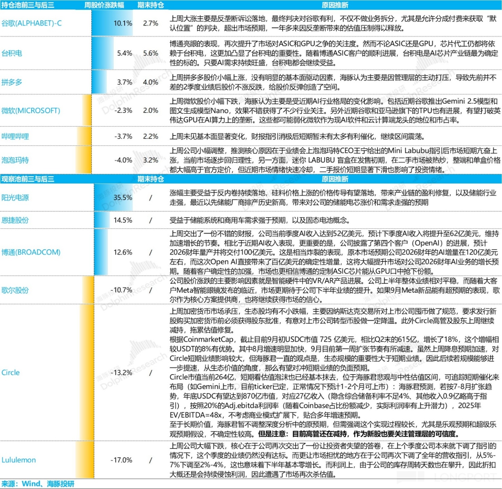This screenshot has width=502, height=489.
Task: Click the slash holding cell for 歌尔股份
Action: coord(150,290)
